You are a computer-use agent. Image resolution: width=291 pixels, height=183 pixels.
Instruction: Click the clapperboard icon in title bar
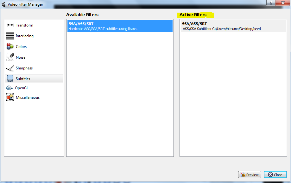[x=4, y=4]
